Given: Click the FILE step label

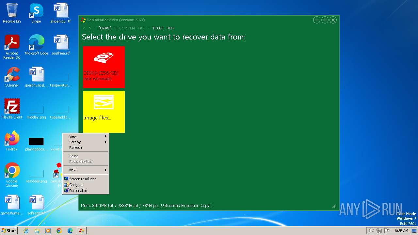Looking at the screenshot, I should click(x=141, y=28).
